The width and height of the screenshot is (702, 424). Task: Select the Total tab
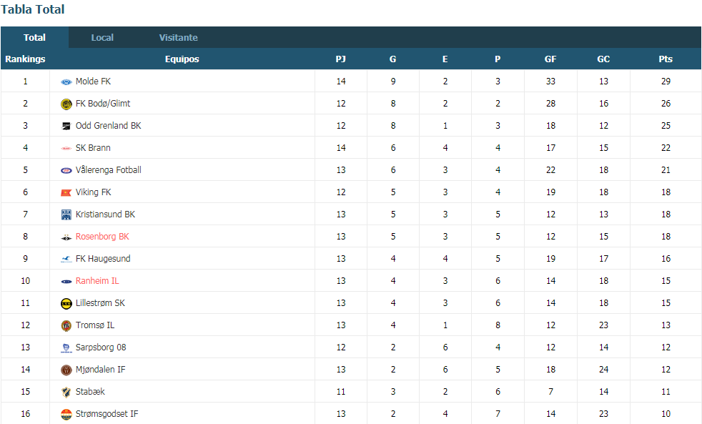34,38
